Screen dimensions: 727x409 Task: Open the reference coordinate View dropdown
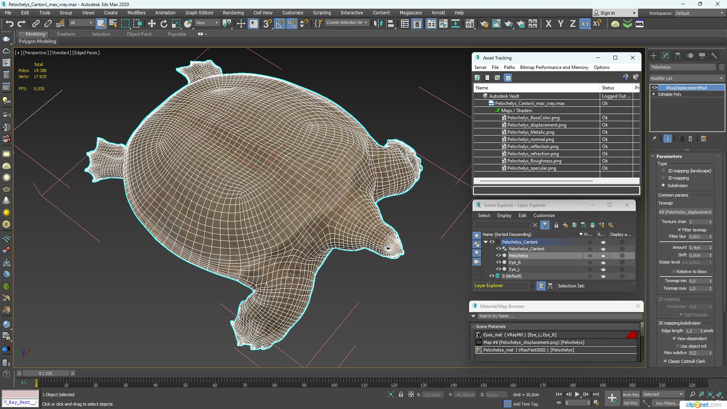[x=207, y=23]
